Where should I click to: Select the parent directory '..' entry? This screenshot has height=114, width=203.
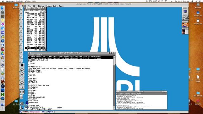click(x=35, y=12)
